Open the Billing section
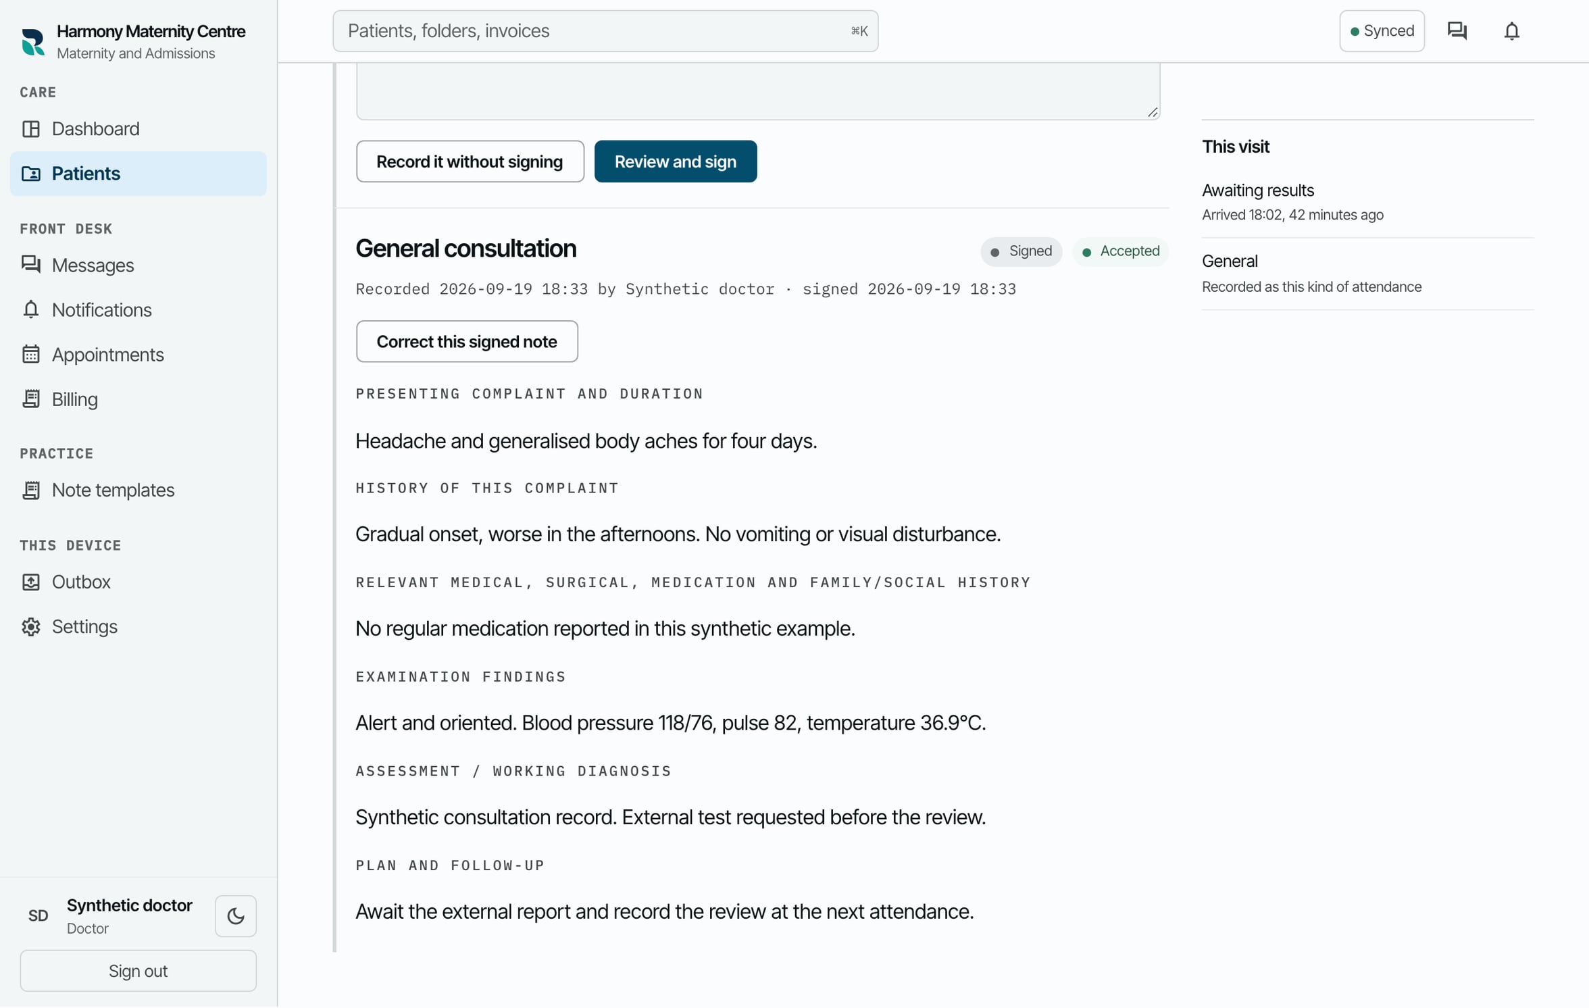The image size is (1589, 1008). coord(138,399)
